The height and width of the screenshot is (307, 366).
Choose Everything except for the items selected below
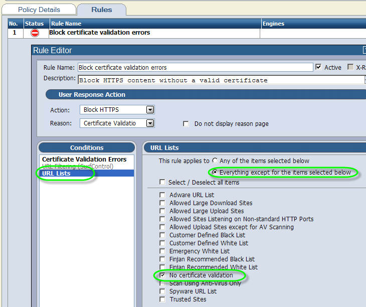click(x=215, y=172)
